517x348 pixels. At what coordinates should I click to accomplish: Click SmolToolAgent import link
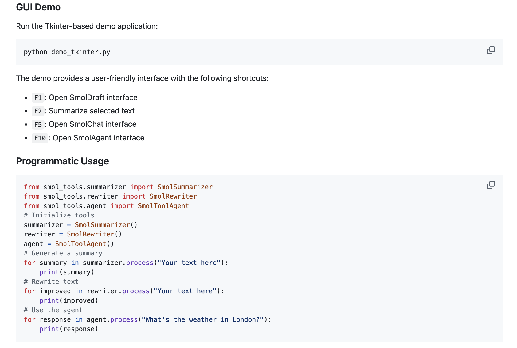(x=163, y=205)
